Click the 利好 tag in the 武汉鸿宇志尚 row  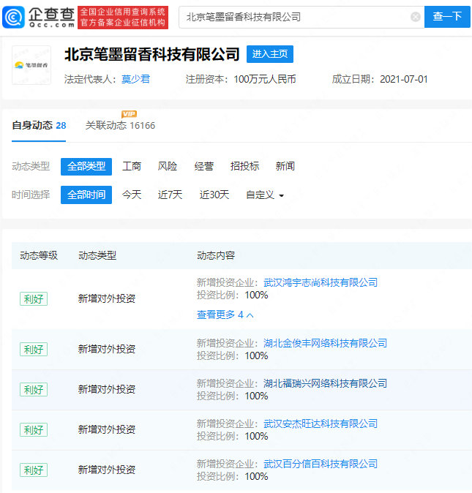(34, 298)
